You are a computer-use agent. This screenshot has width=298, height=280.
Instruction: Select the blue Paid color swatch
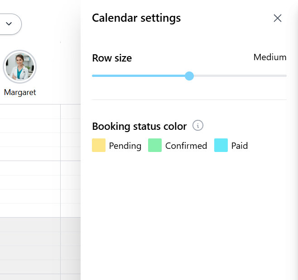pos(221,146)
